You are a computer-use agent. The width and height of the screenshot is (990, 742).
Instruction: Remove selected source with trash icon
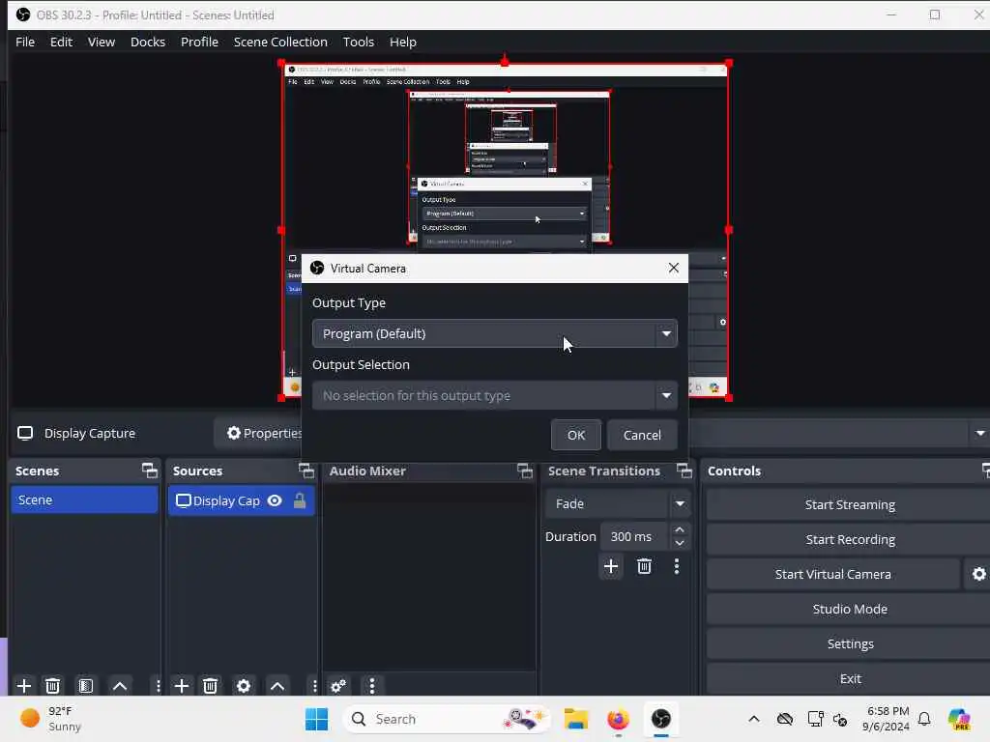point(210,686)
